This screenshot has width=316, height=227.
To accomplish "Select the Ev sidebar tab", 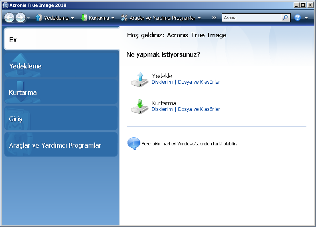I will tap(62, 39).
